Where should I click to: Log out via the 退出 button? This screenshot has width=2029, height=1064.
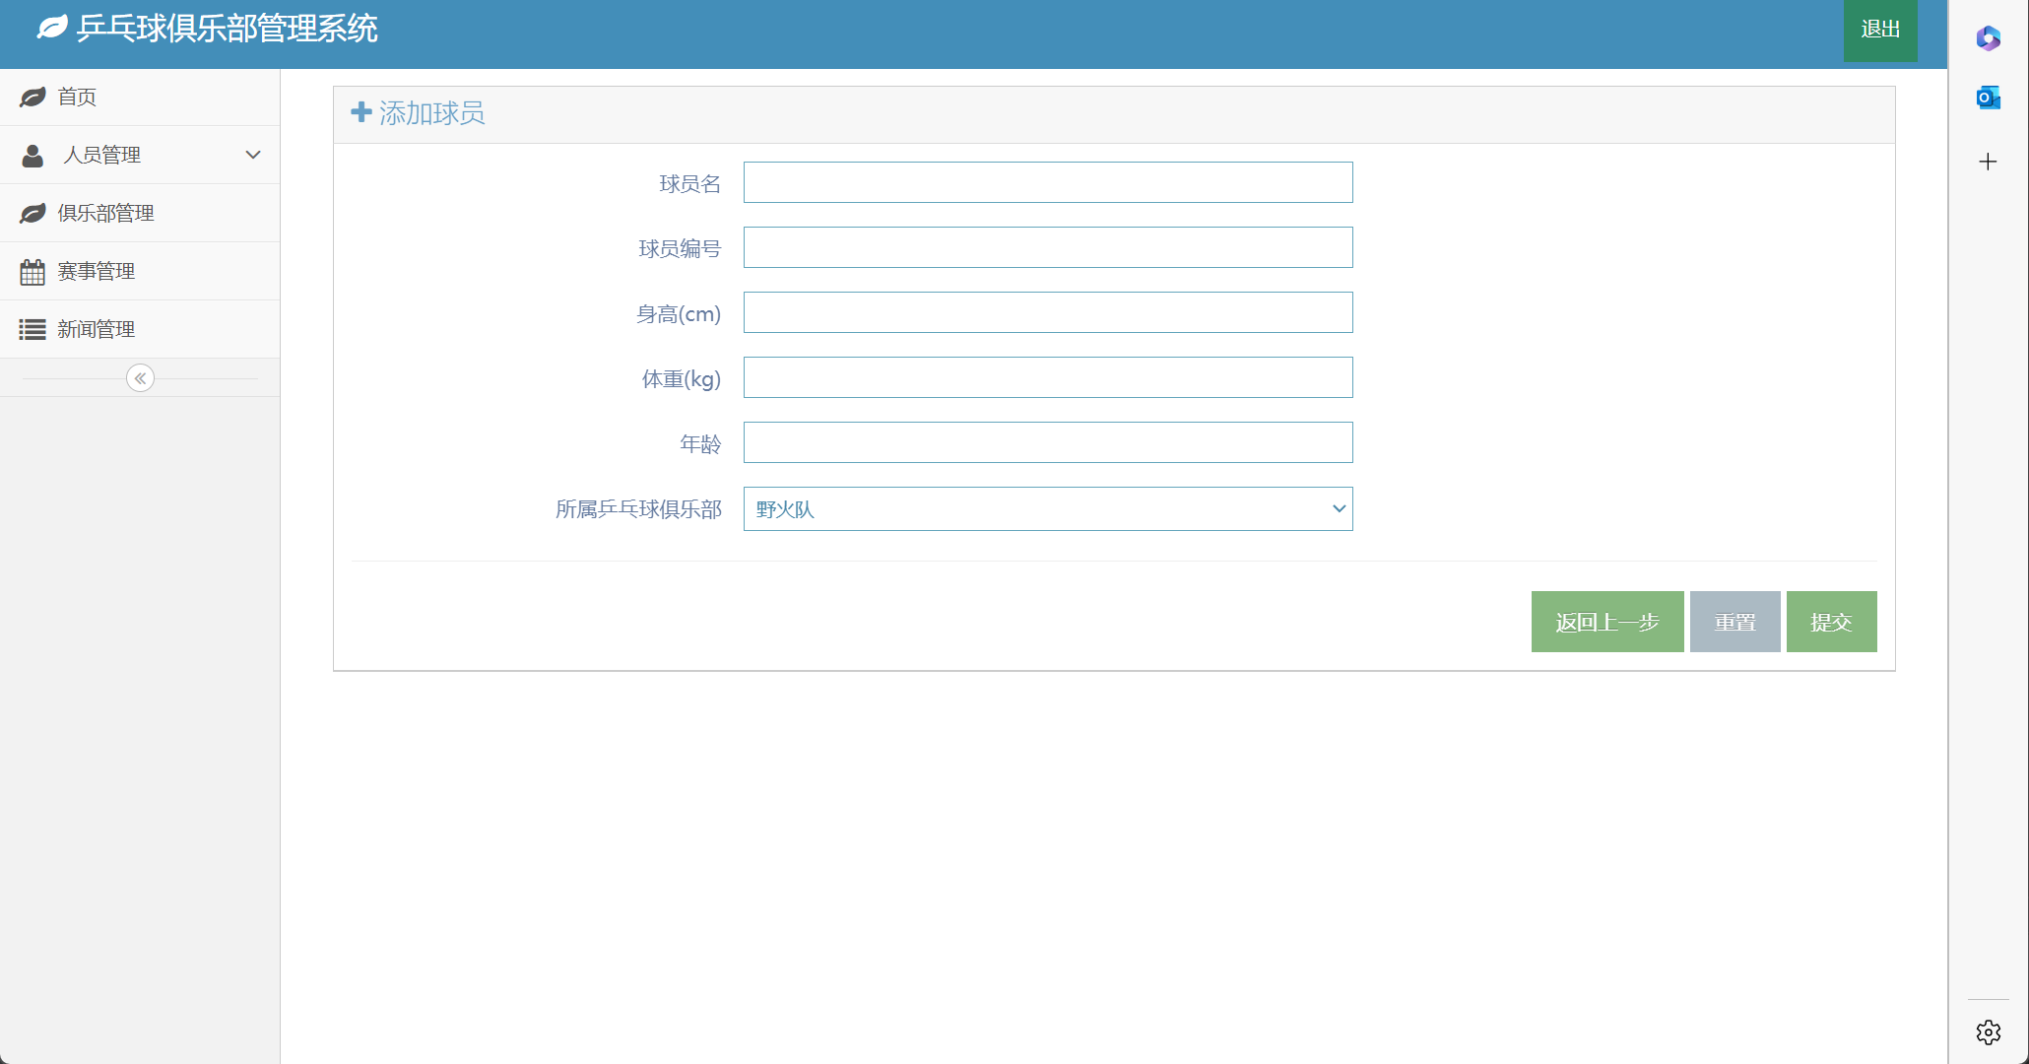(x=1879, y=31)
